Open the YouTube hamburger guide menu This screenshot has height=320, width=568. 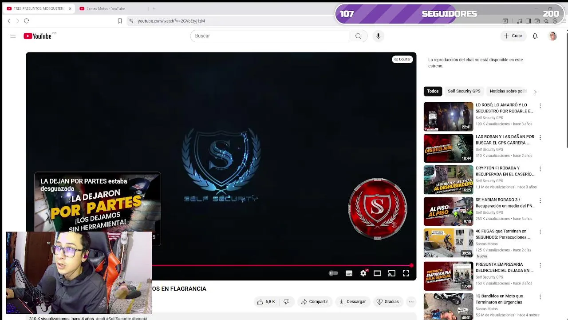[13, 36]
